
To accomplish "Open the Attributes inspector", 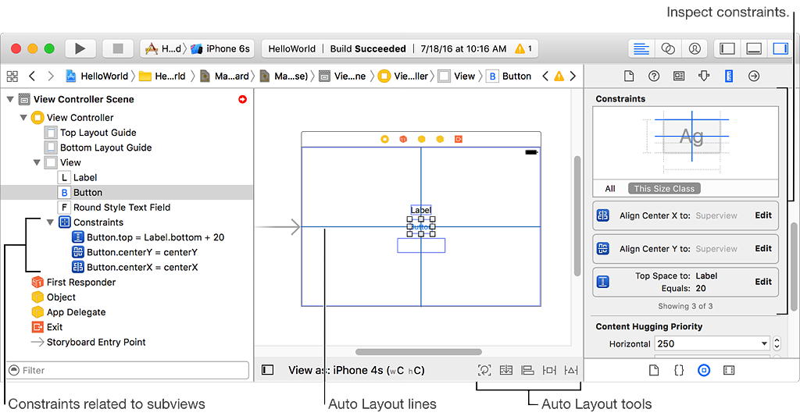I will [x=704, y=76].
